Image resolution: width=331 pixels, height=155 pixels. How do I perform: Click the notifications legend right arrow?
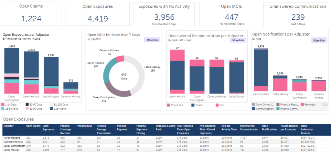pyautogui.click(x=326, y=104)
